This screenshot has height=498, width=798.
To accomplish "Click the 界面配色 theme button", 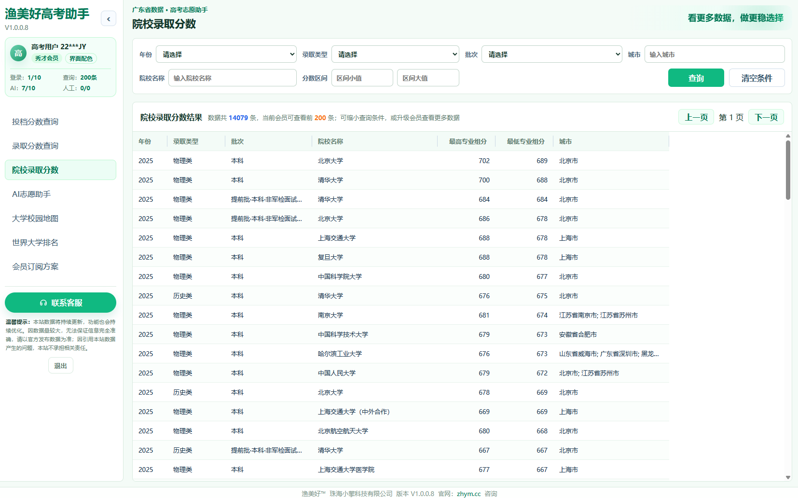I will tap(81, 58).
